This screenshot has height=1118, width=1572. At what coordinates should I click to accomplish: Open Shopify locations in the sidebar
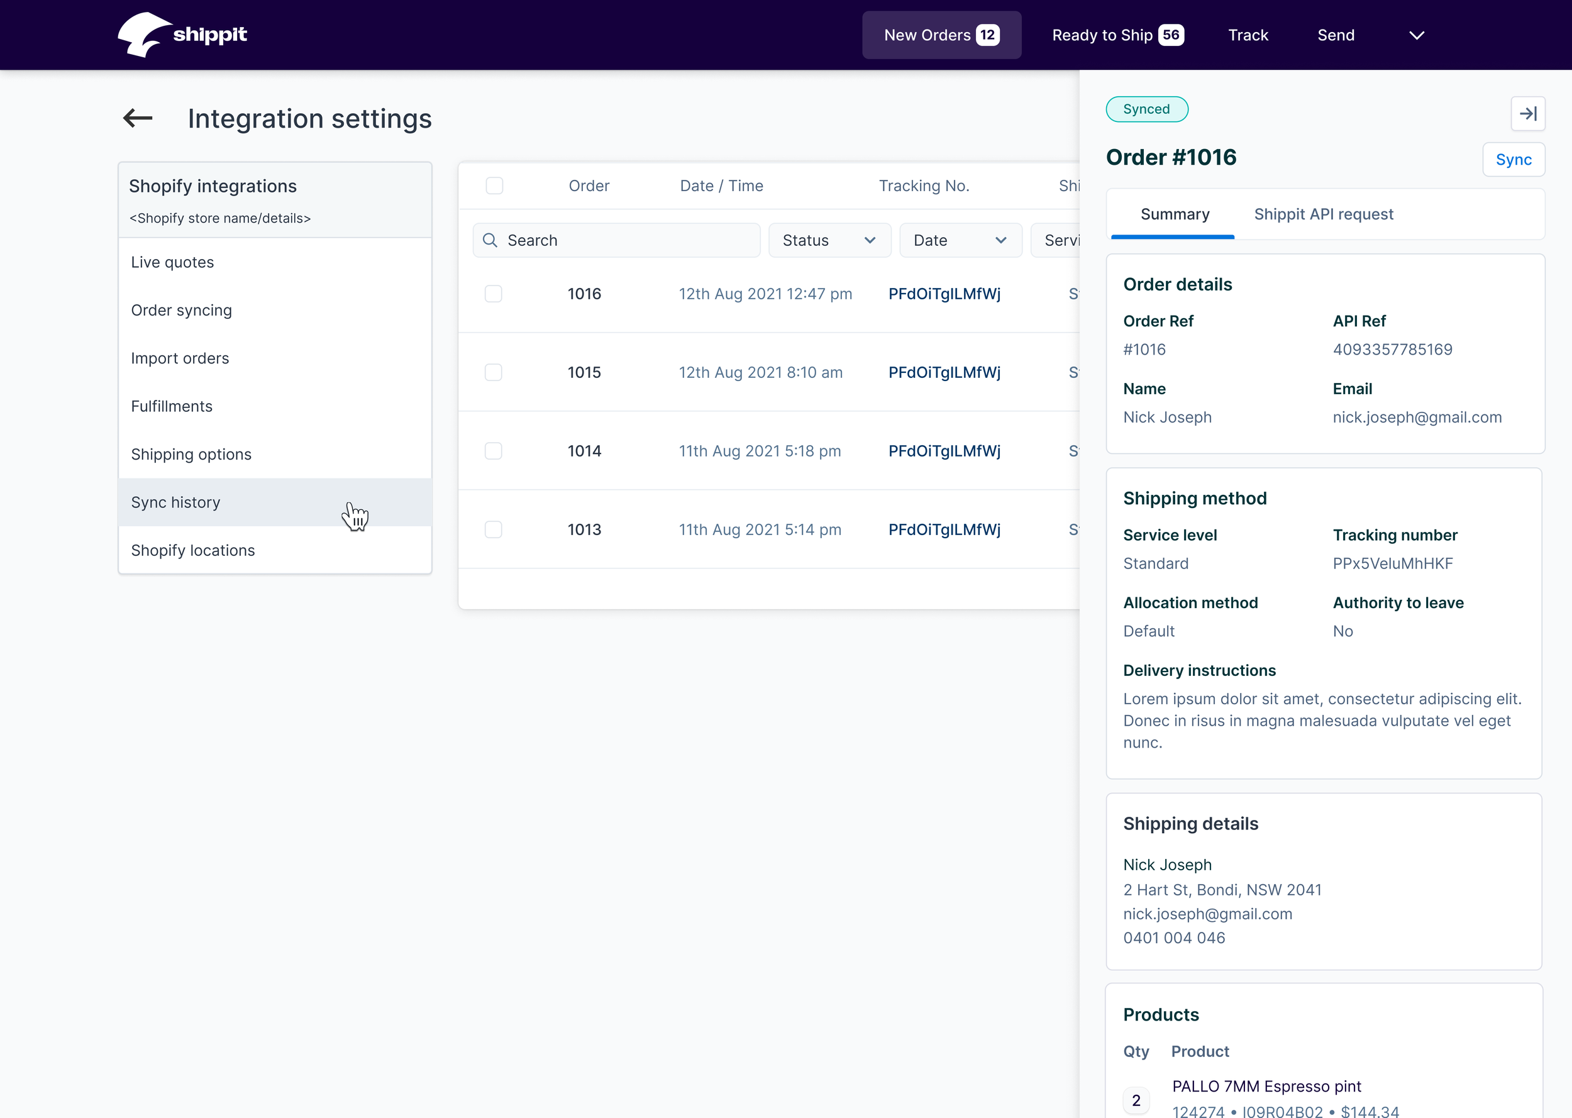192,550
